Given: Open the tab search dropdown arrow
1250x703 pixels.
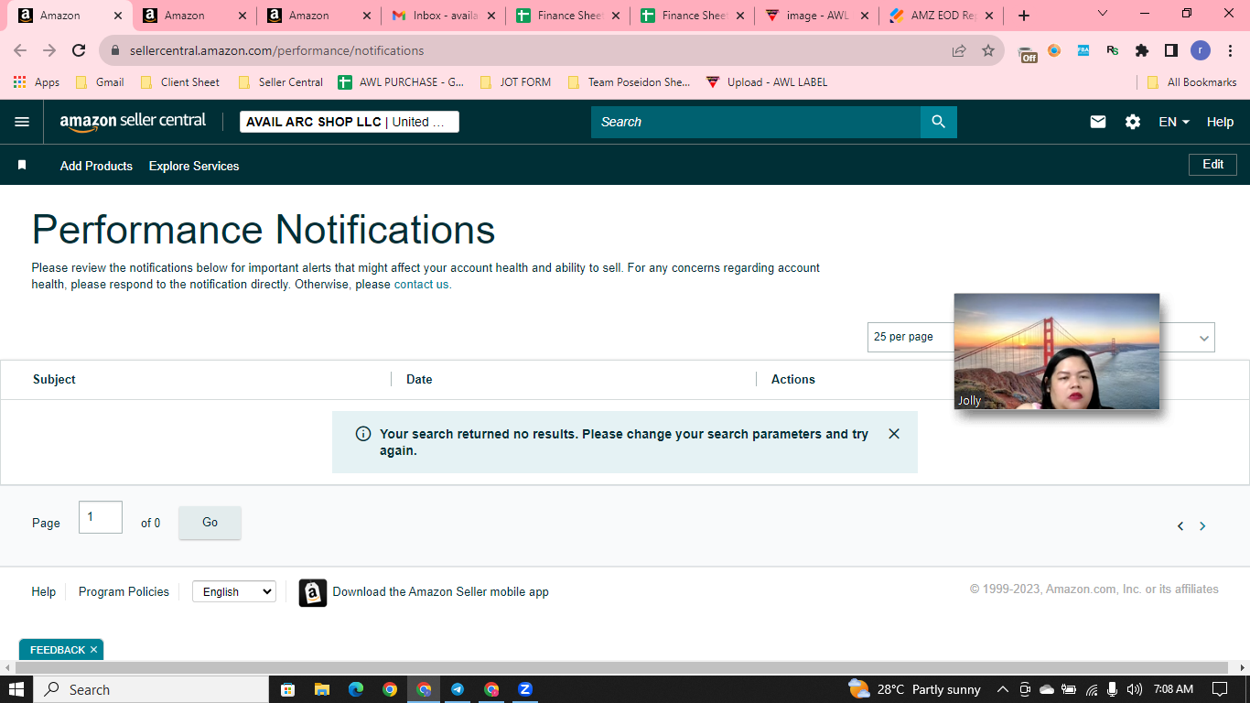Looking at the screenshot, I should (1103, 14).
